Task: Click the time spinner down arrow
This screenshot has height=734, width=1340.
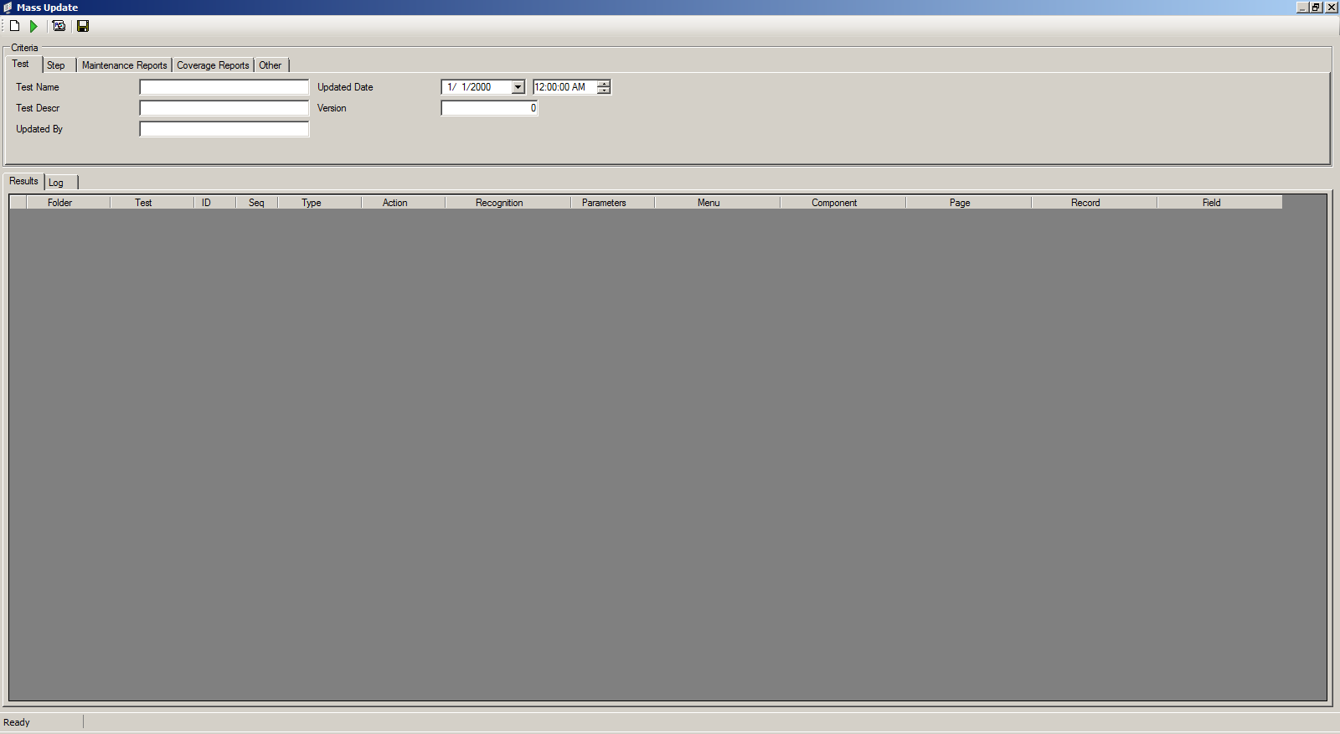Action: point(604,90)
